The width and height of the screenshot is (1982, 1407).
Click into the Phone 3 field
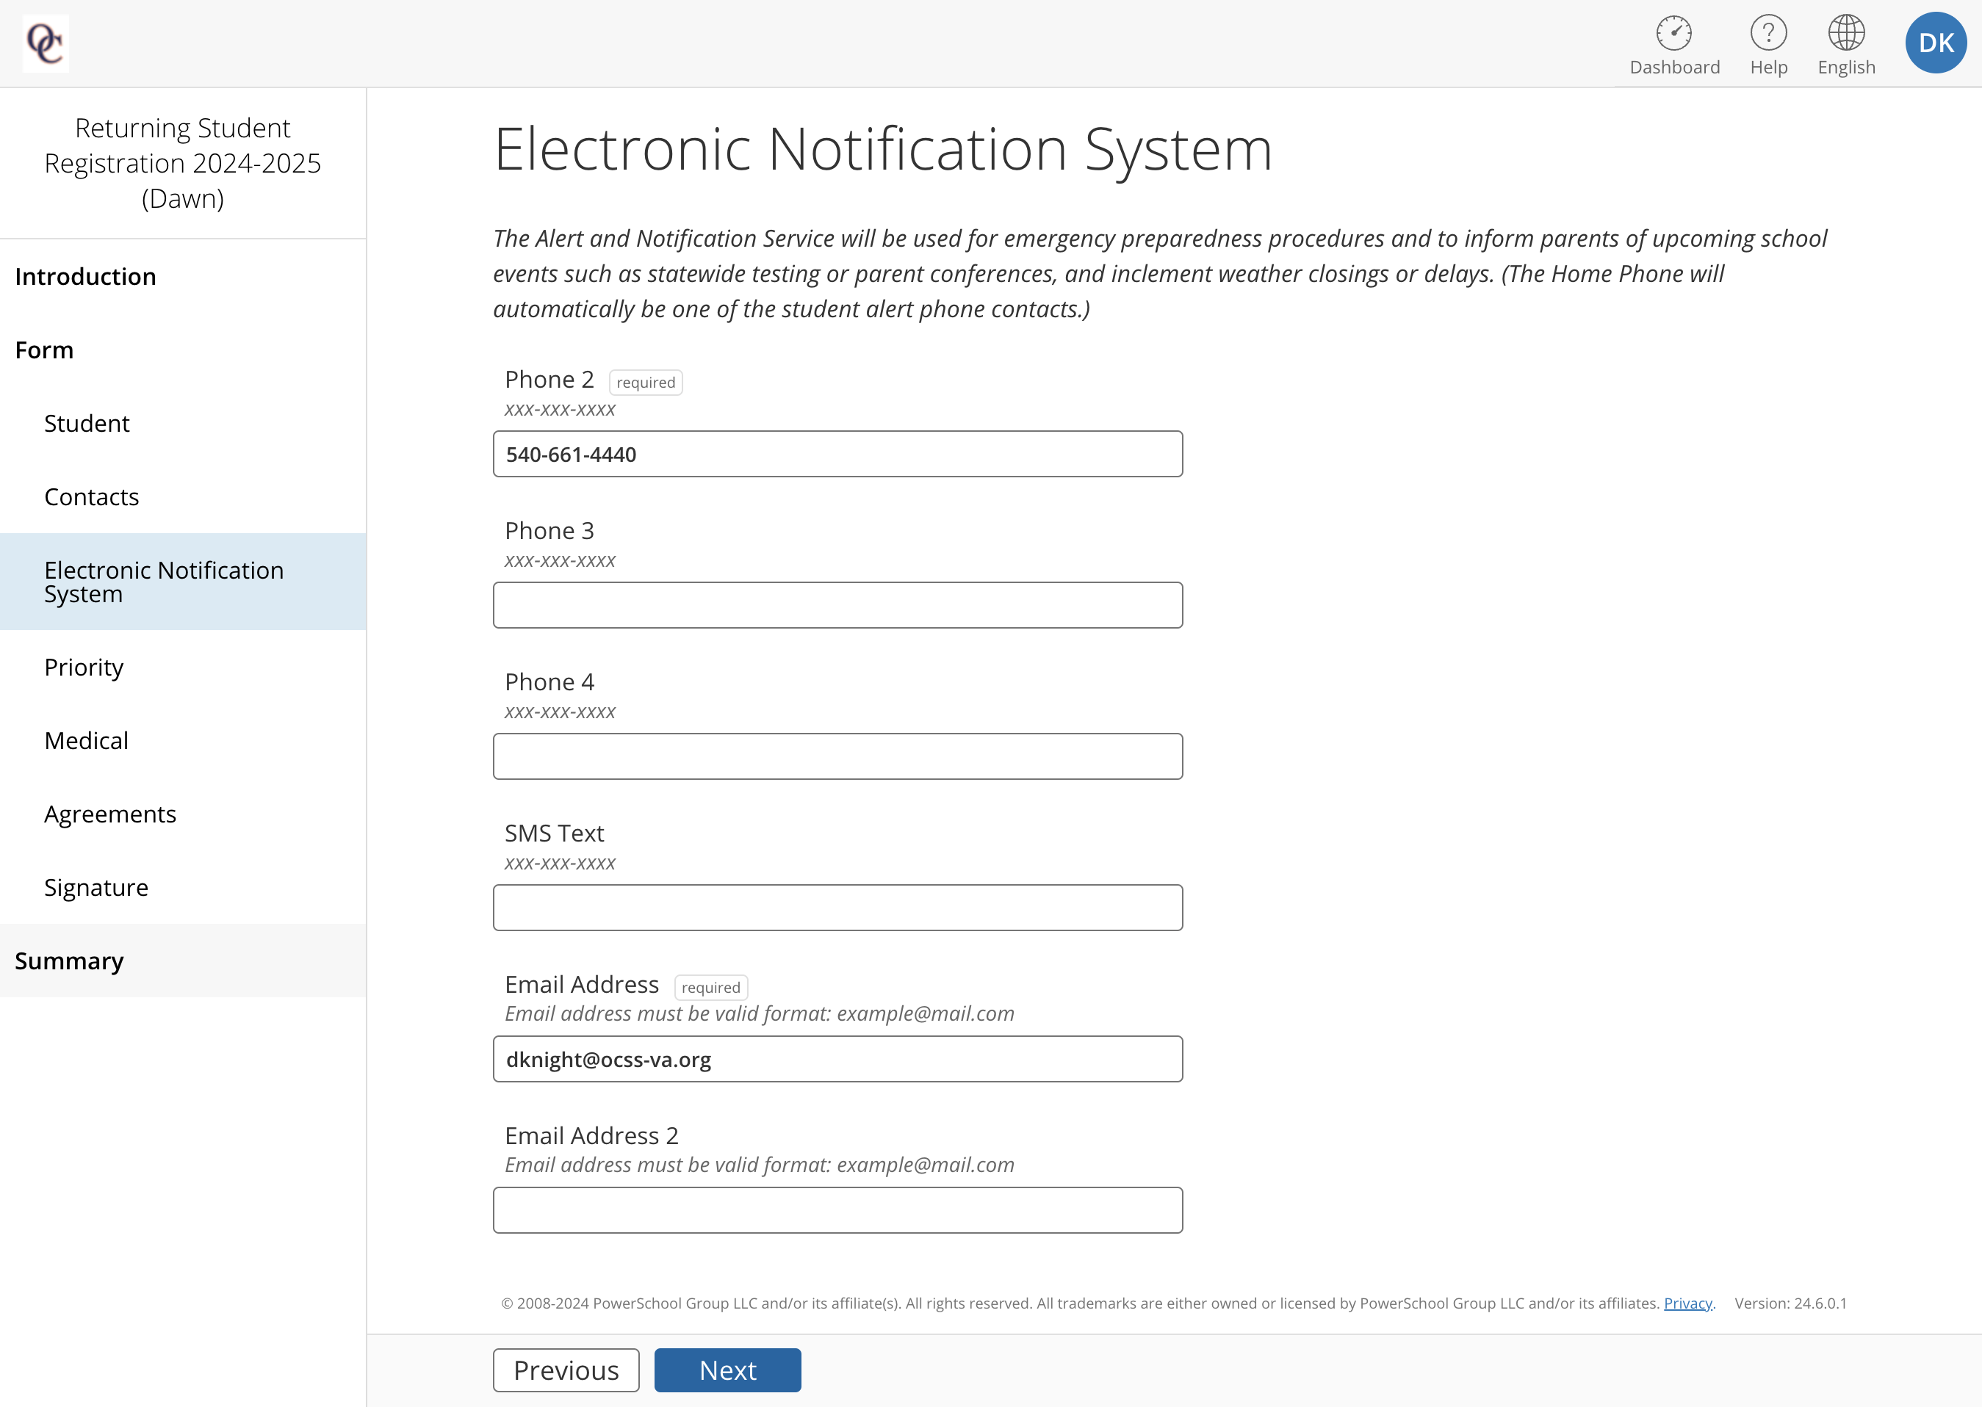[837, 605]
